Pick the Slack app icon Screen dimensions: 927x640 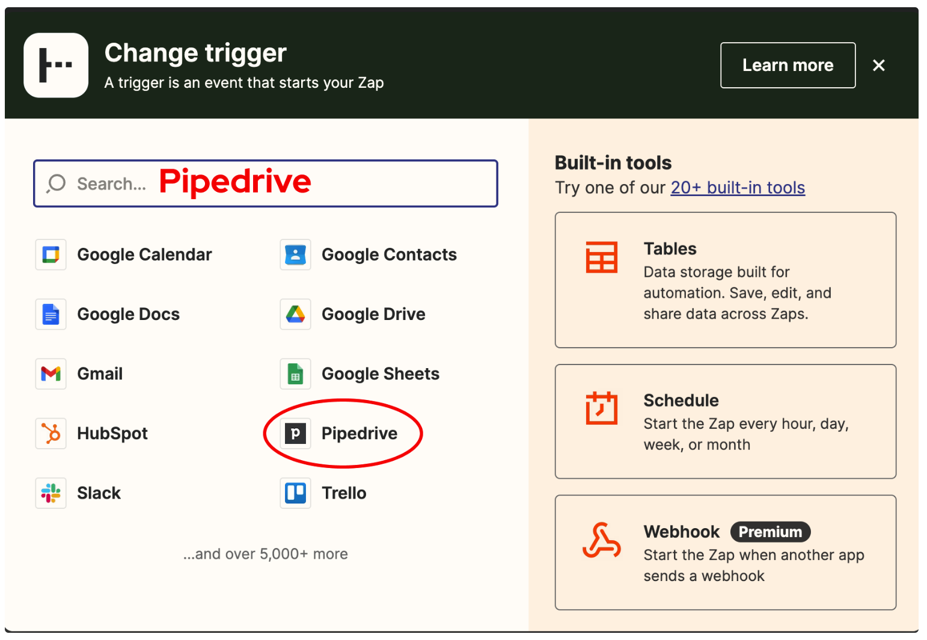tap(50, 493)
